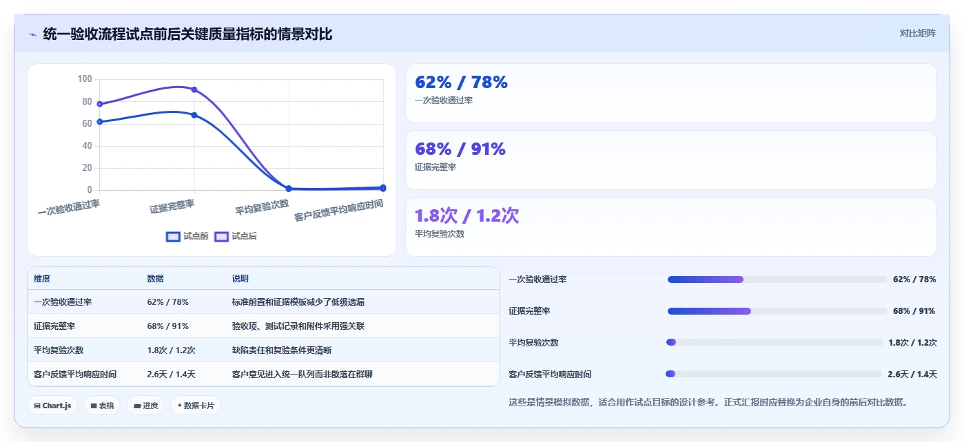The image size is (964, 442).
Task: Click the 60 tick on the y-axis
Action: tap(88, 123)
